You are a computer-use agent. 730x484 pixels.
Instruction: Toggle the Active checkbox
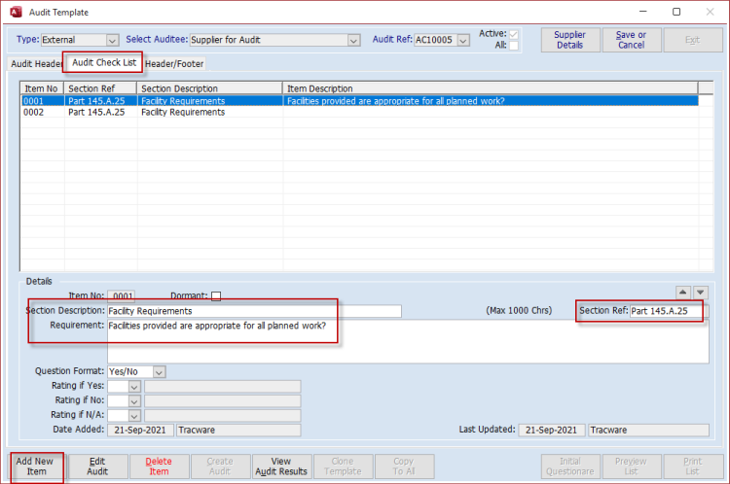514,34
